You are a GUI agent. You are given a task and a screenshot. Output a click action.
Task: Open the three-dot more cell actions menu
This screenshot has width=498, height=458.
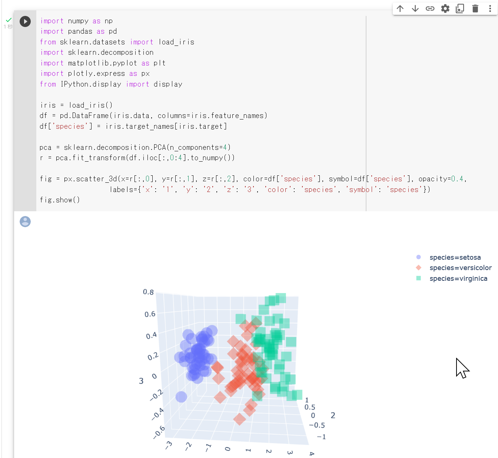490,9
